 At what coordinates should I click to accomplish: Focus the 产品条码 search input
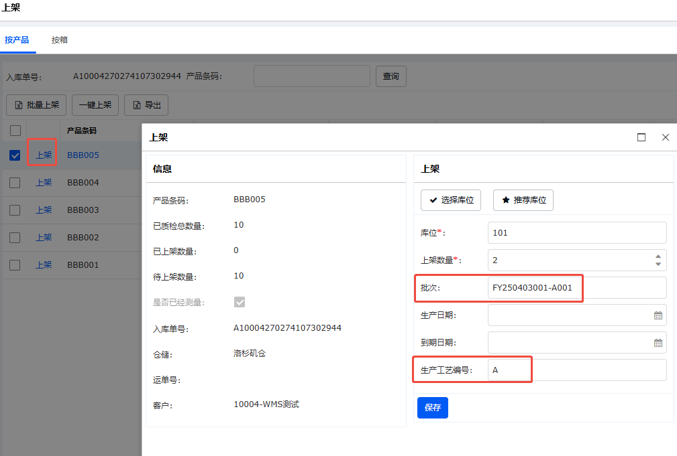tap(312, 76)
